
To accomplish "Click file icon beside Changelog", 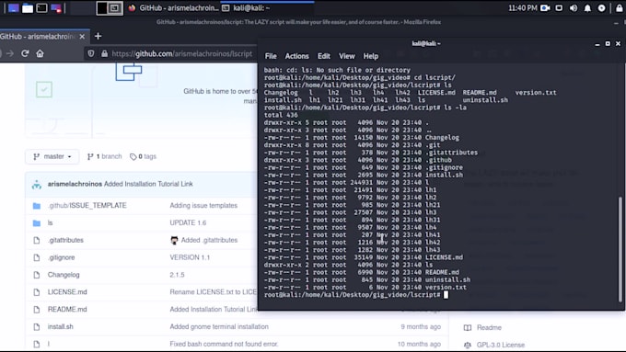I will click(x=37, y=275).
